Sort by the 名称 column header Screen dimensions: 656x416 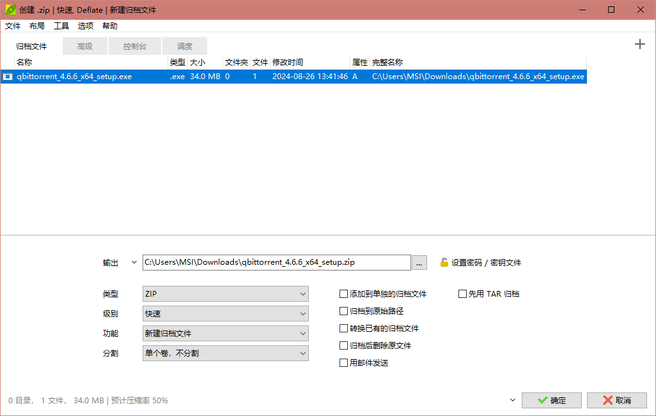pos(91,63)
